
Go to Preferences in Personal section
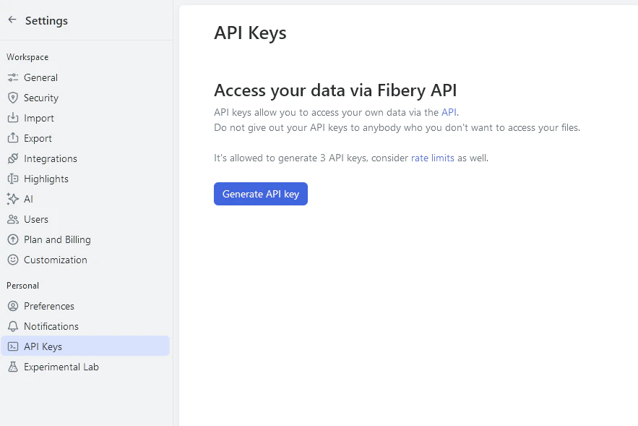48,306
